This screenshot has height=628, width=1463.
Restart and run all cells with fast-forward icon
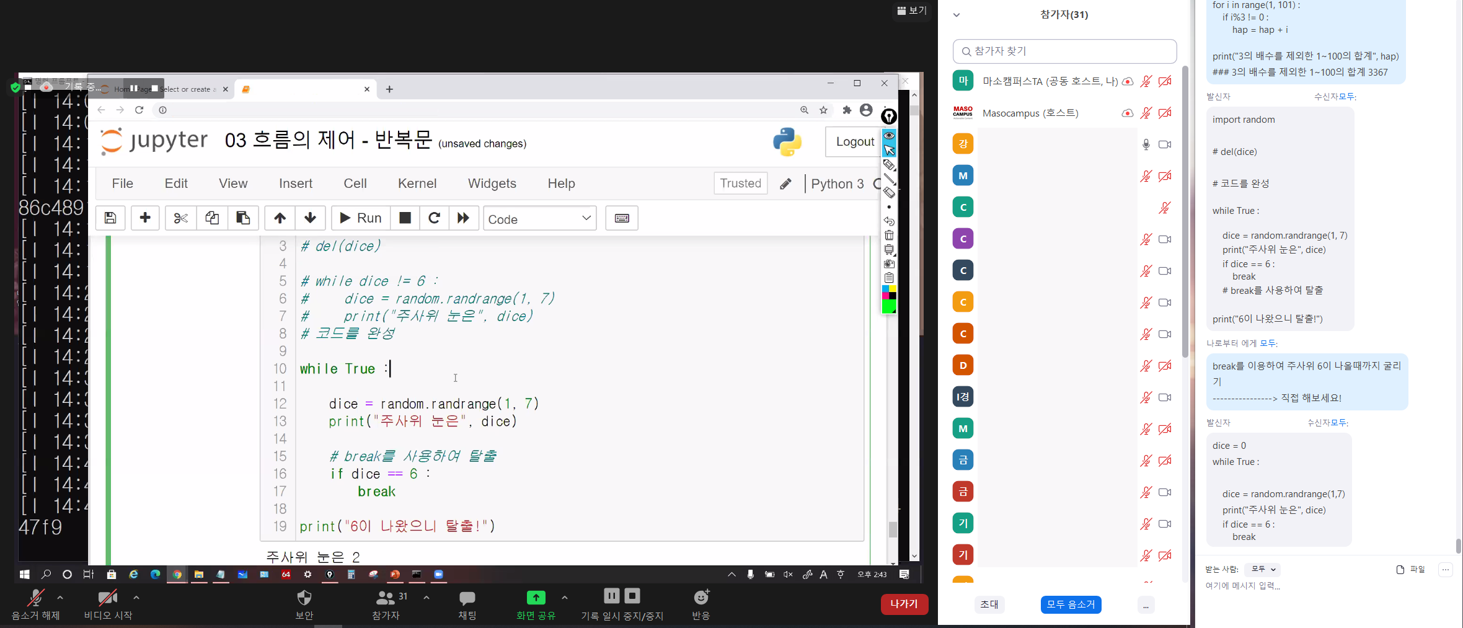463,218
